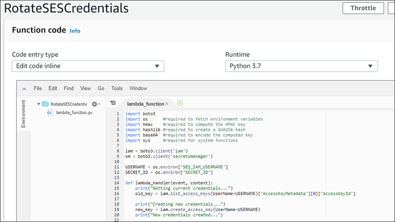Select lambda_function.py in file tree
Screen dimensions: 395x222
[74, 113]
